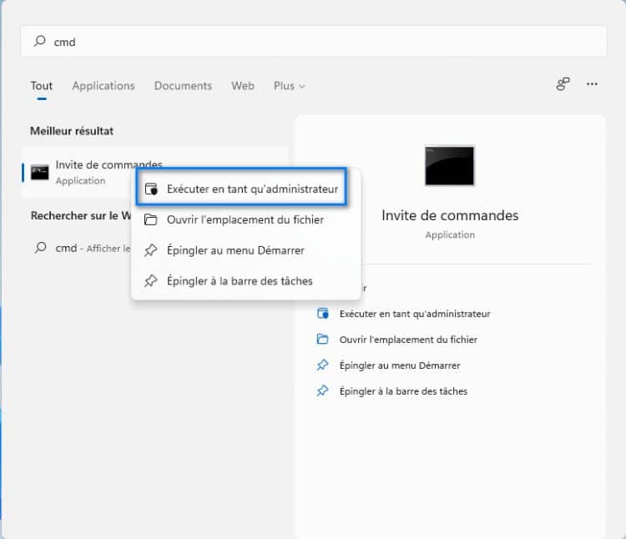Select the Tout tab
The width and height of the screenshot is (626, 539).
[41, 86]
